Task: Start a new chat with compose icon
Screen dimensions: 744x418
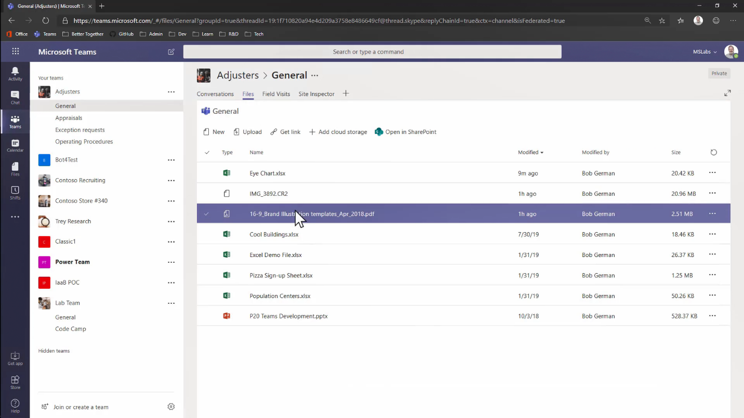Action: pos(171,52)
